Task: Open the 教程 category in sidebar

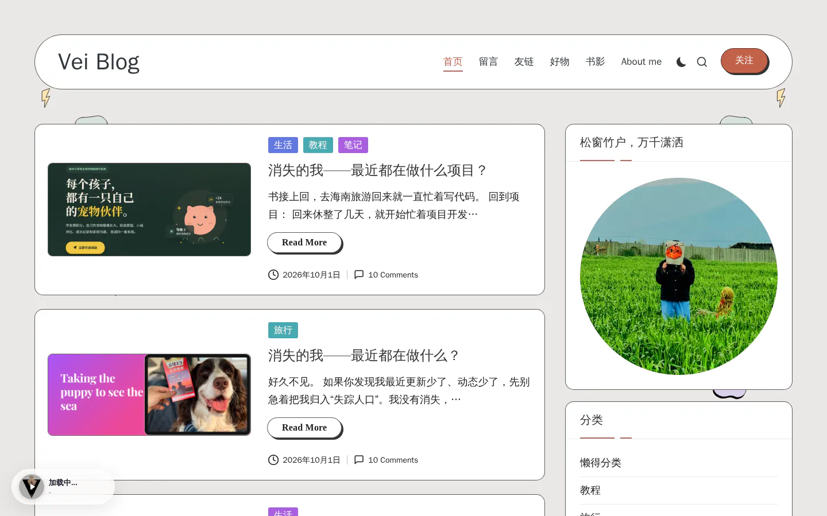Action: [590, 490]
